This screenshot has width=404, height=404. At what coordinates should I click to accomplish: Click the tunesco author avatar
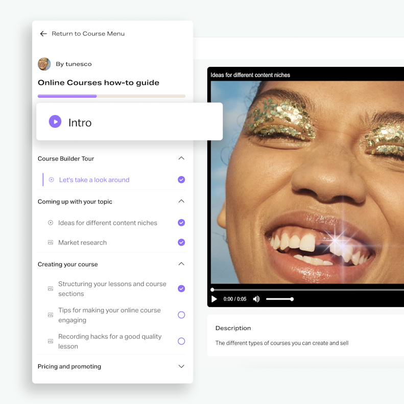coord(44,64)
